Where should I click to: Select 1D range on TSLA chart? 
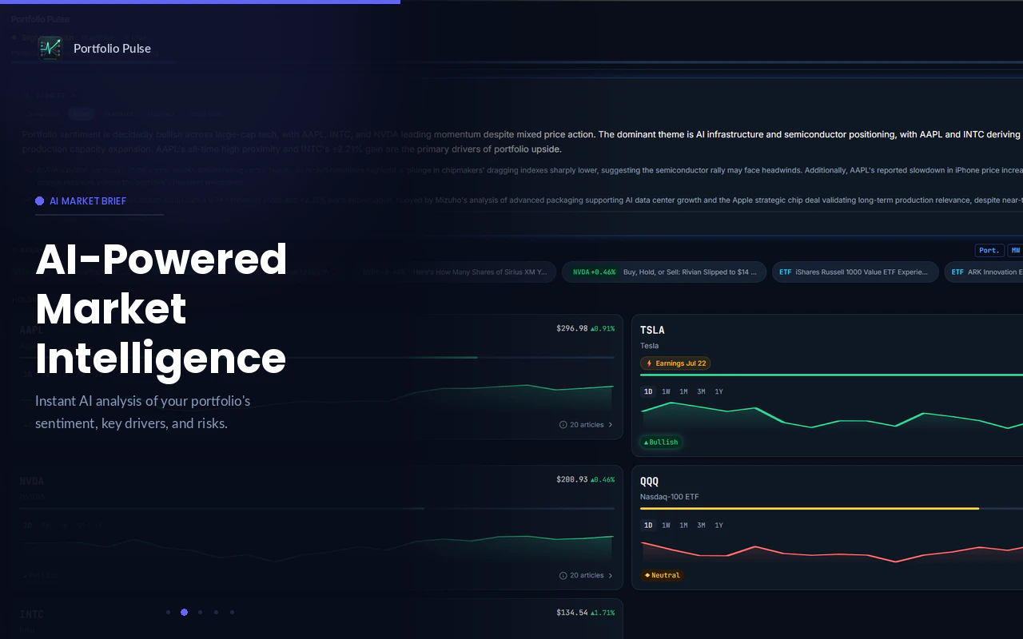click(x=648, y=391)
